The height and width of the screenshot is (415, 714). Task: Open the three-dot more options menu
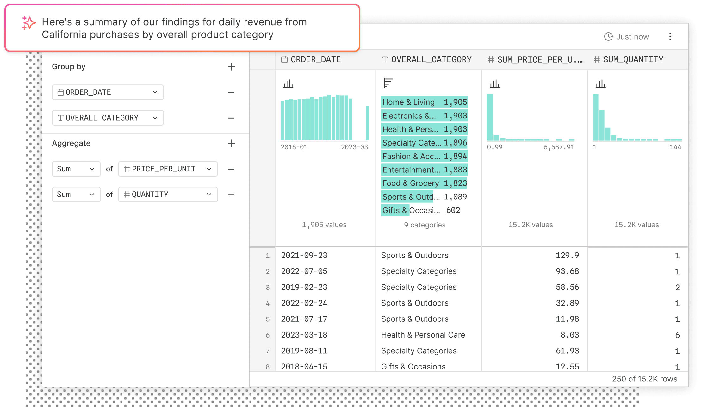[670, 37]
